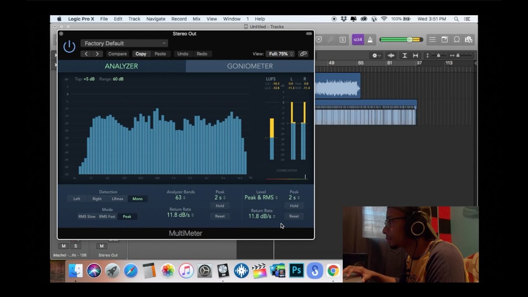The height and width of the screenshot is (297, 528).
Task: Open Level Peak & RMS dropdown
Action: pos(261,198)
